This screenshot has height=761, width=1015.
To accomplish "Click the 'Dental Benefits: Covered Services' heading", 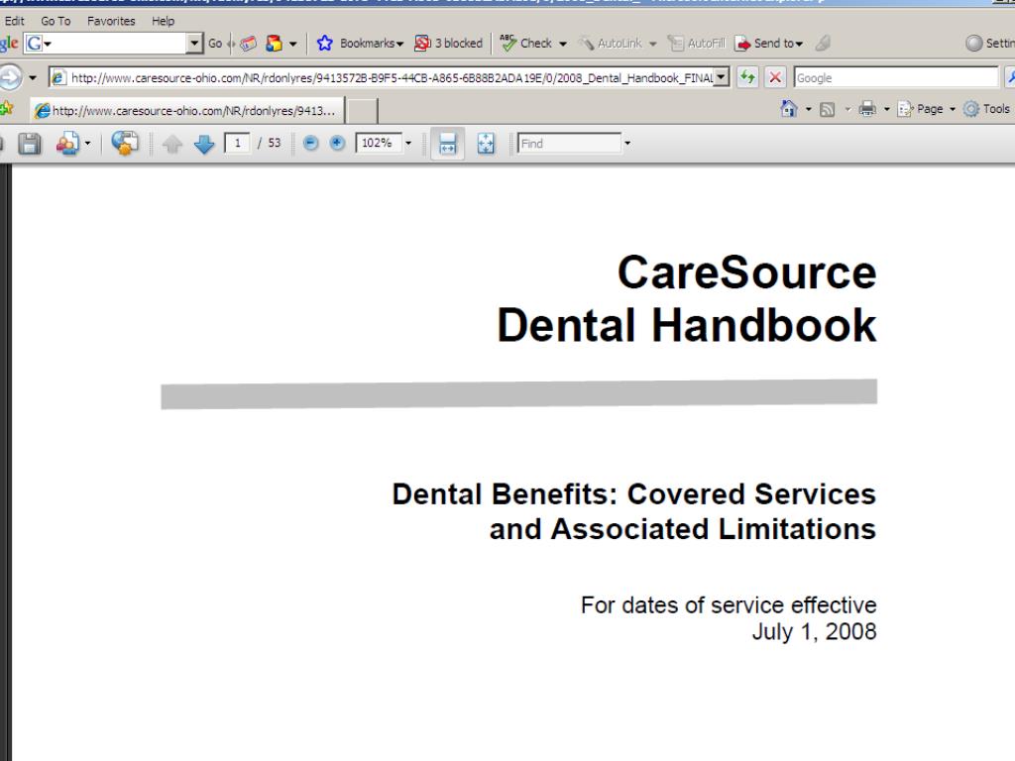I will coord(633,493).
